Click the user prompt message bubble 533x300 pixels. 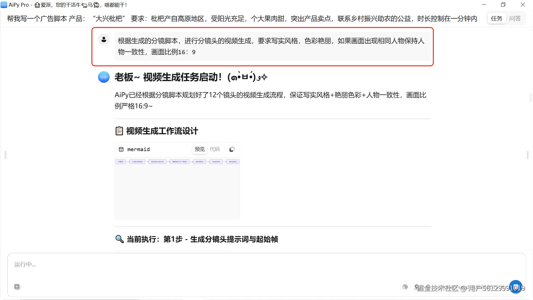point(272,46)
